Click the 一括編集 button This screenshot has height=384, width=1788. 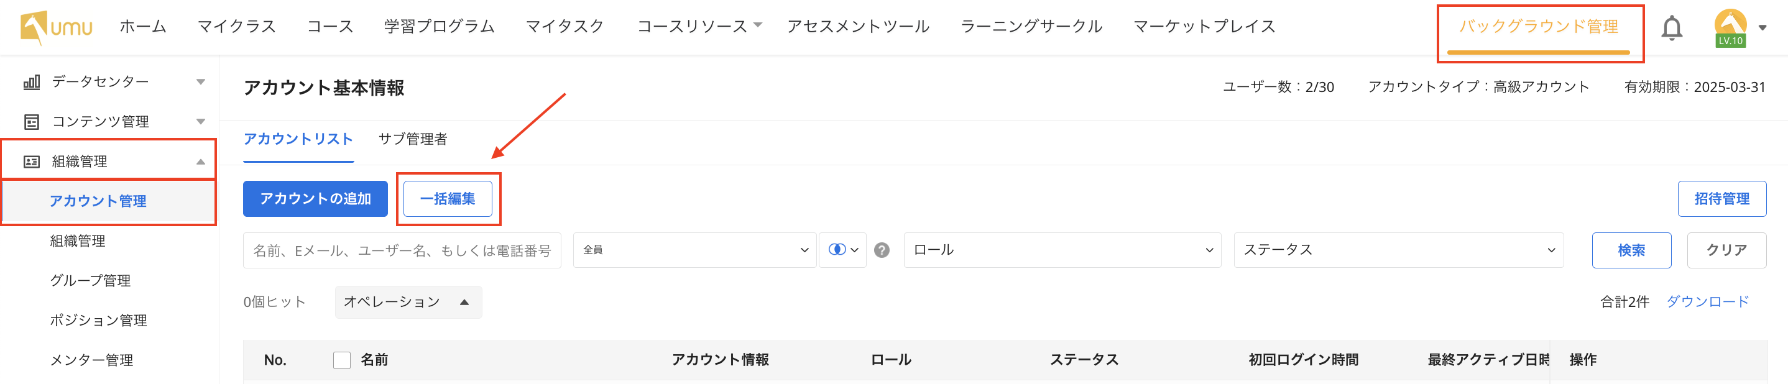448,199
